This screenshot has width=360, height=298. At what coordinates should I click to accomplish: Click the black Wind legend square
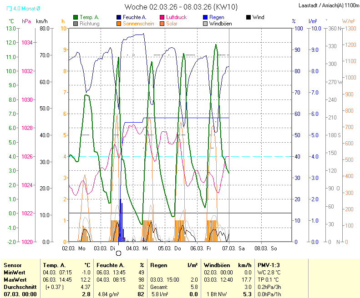coord(248,17)
